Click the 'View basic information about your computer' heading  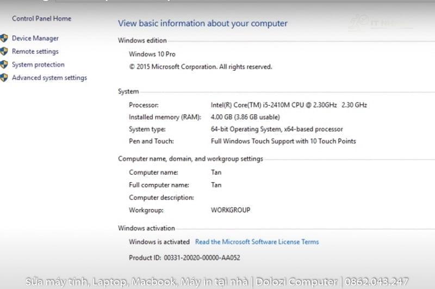tap(202, 23)
